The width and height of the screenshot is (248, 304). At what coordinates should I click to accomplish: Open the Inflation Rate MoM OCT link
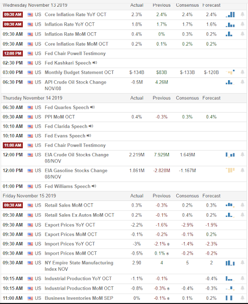[71, 34]
